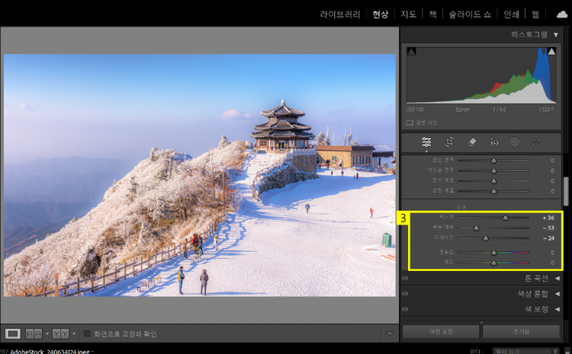Viewport: 572px width, 354px height.
Task: Expand the 색상 혼합 panel
Action: click(558, 294)
